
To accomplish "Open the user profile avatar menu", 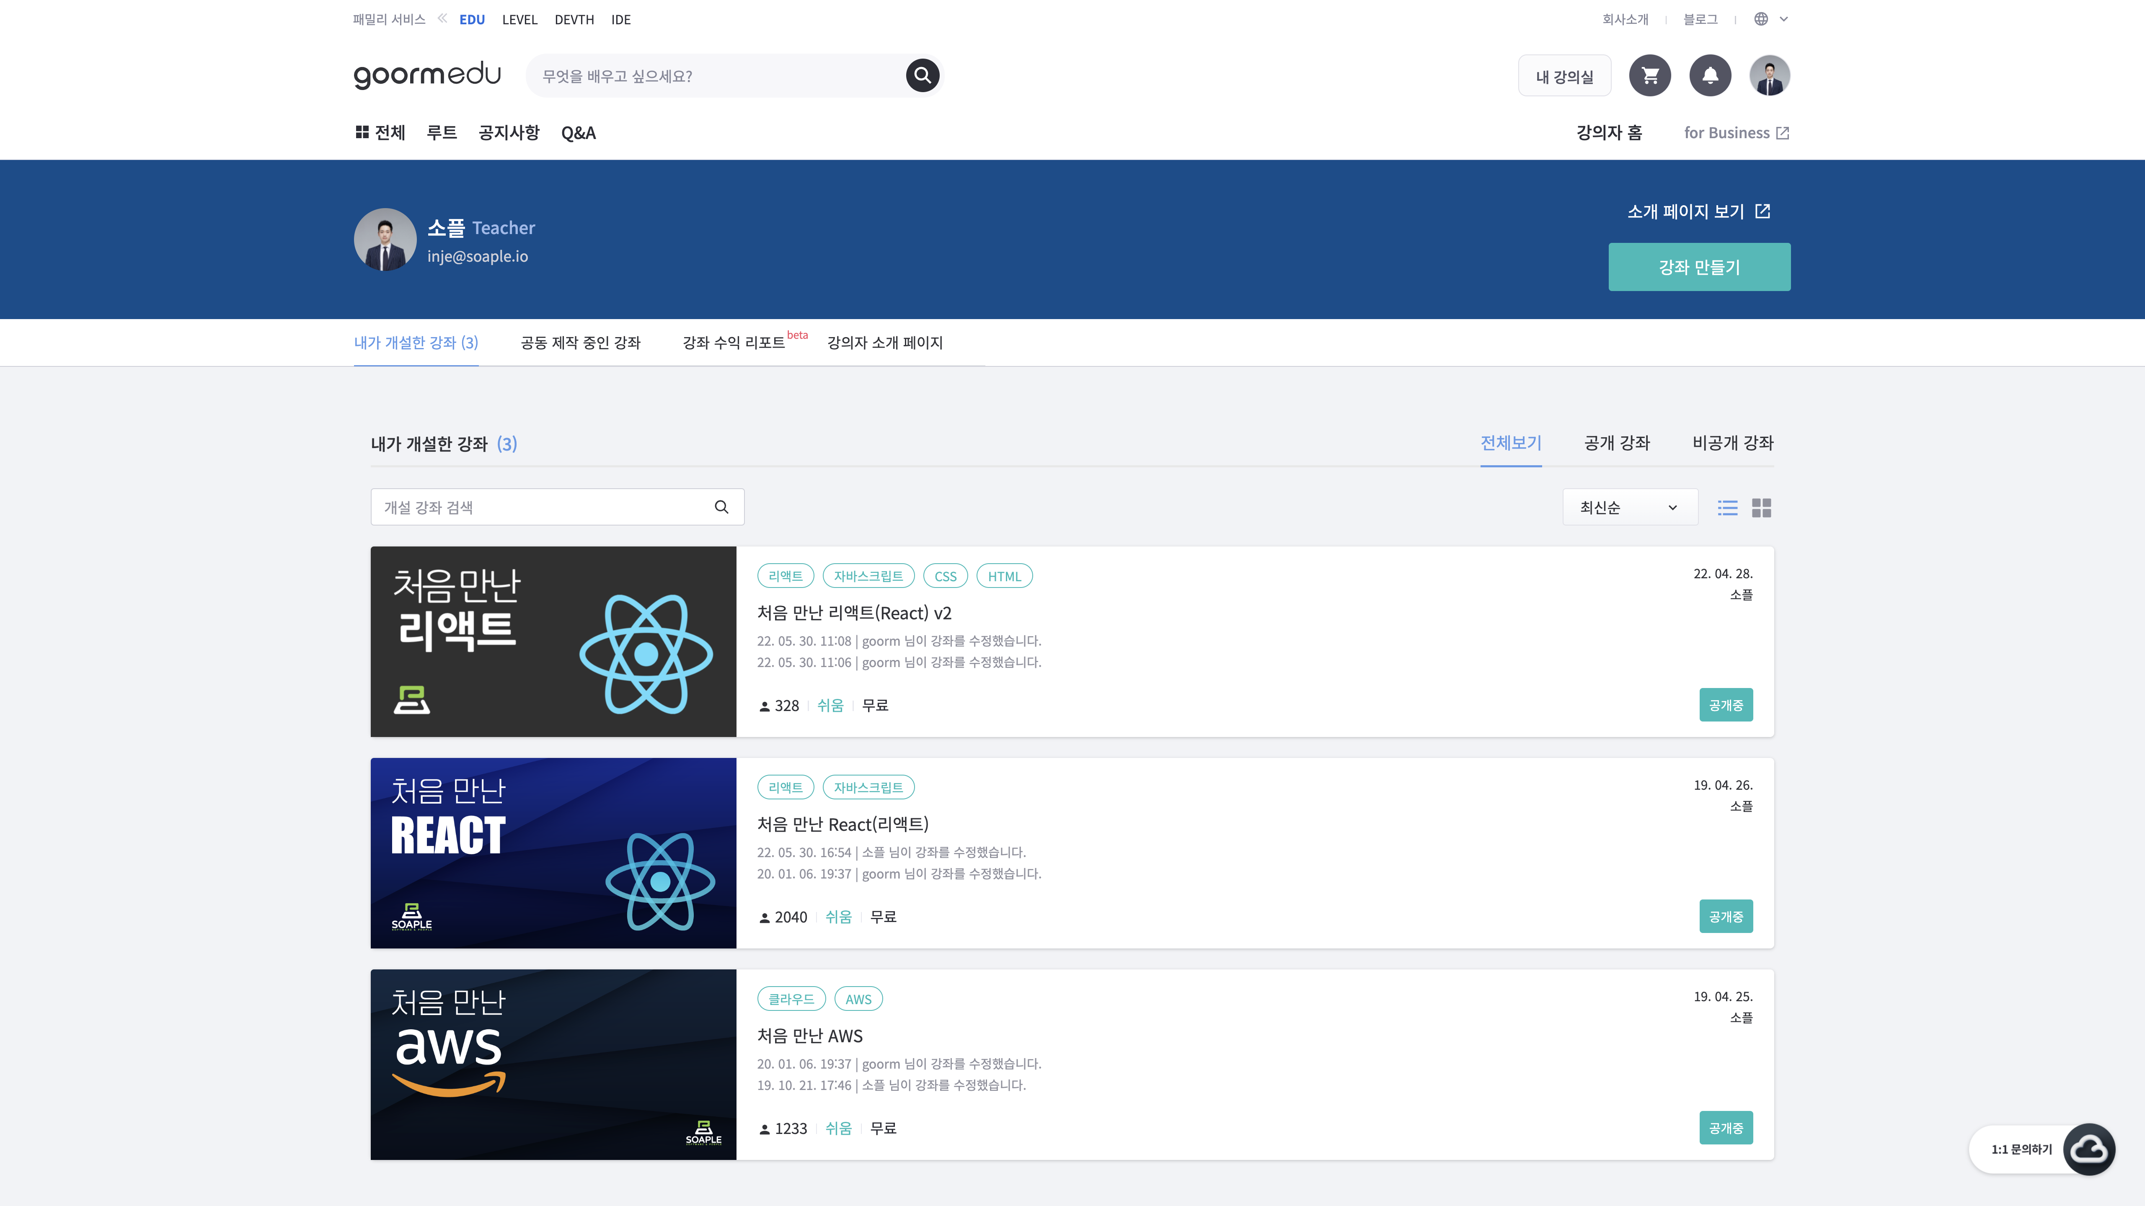I will (1770, 76).
